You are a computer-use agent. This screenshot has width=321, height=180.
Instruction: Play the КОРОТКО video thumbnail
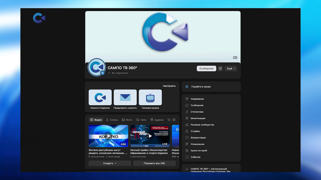tap(108, 136)
